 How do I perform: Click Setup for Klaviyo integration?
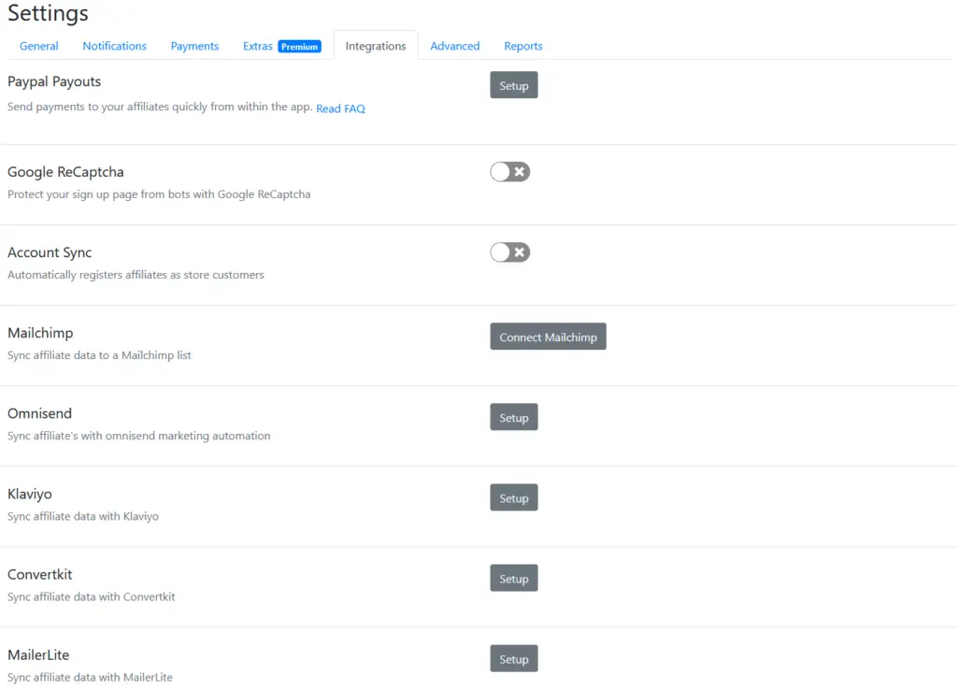(x=514, y=498)
